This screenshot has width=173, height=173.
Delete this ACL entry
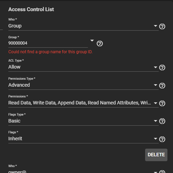tap(156, 155)
